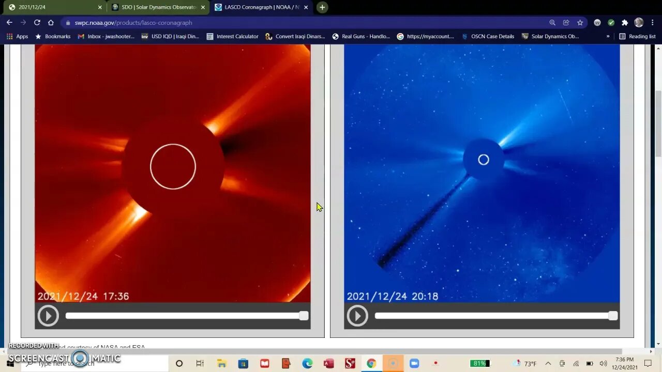
Task: Open Wi-Fi network settings in tray
Action: click(576, 364)
